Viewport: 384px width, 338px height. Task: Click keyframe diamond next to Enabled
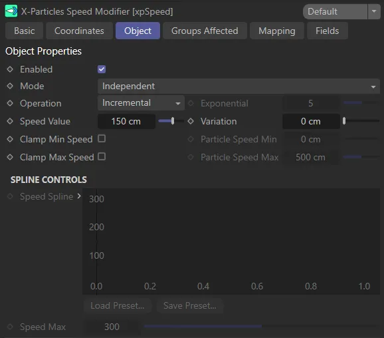click(x=10, y=69)
